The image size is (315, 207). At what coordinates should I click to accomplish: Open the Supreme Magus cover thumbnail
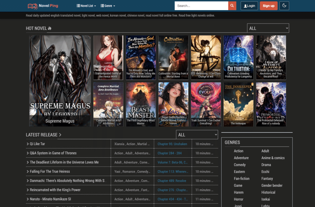pos(60,81)
